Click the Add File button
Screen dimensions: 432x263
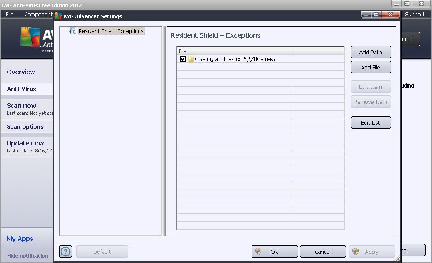(371, 68)
